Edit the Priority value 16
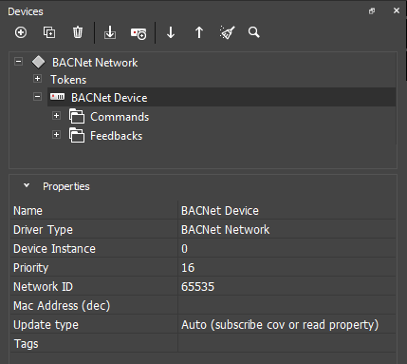407x364 pixels. click(287, 267)
